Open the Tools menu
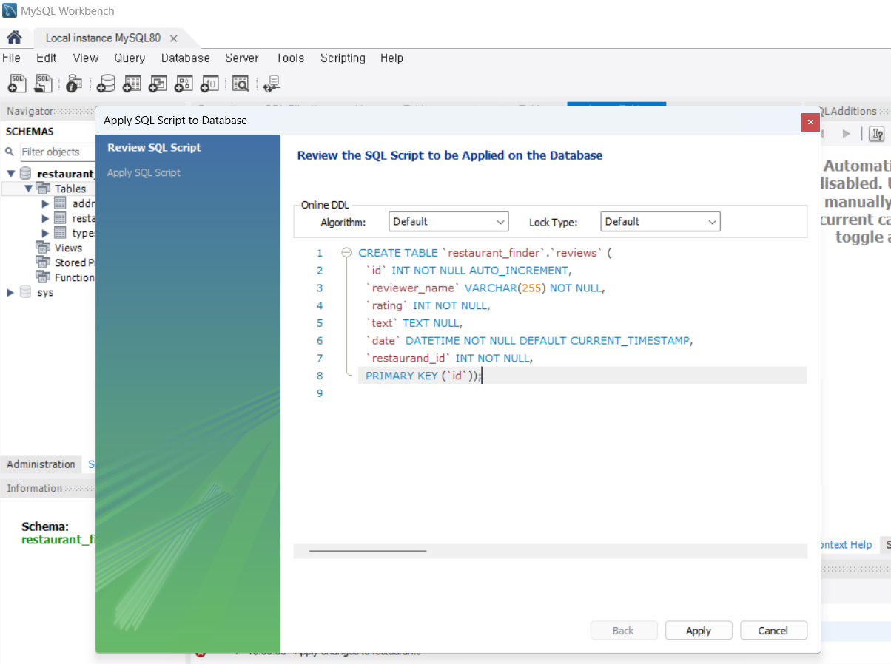Screen dimensions: 891x664 point(290,58)
